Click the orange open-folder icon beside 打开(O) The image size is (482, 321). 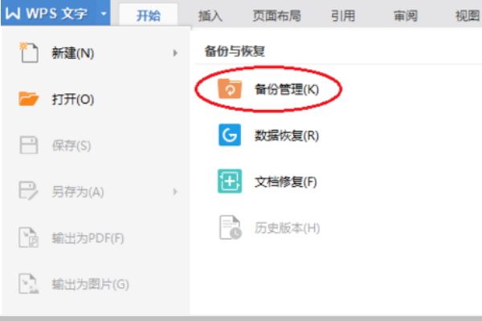tap(29, 99)
